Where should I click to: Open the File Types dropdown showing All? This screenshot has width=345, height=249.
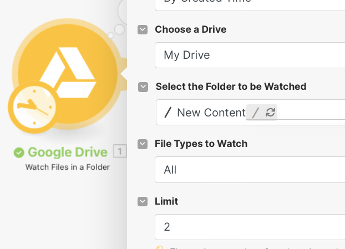[x=250, y=170]
